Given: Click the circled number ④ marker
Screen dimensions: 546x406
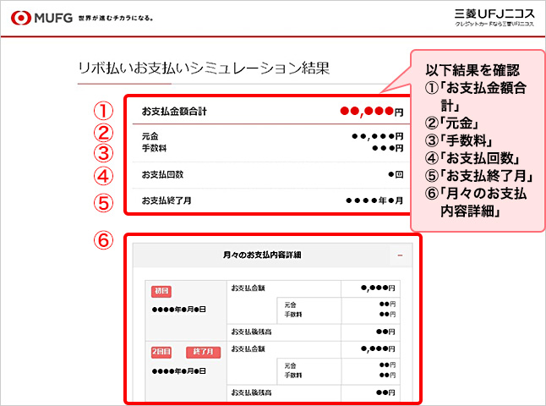Looking at the screenshot, I should 102,178.
